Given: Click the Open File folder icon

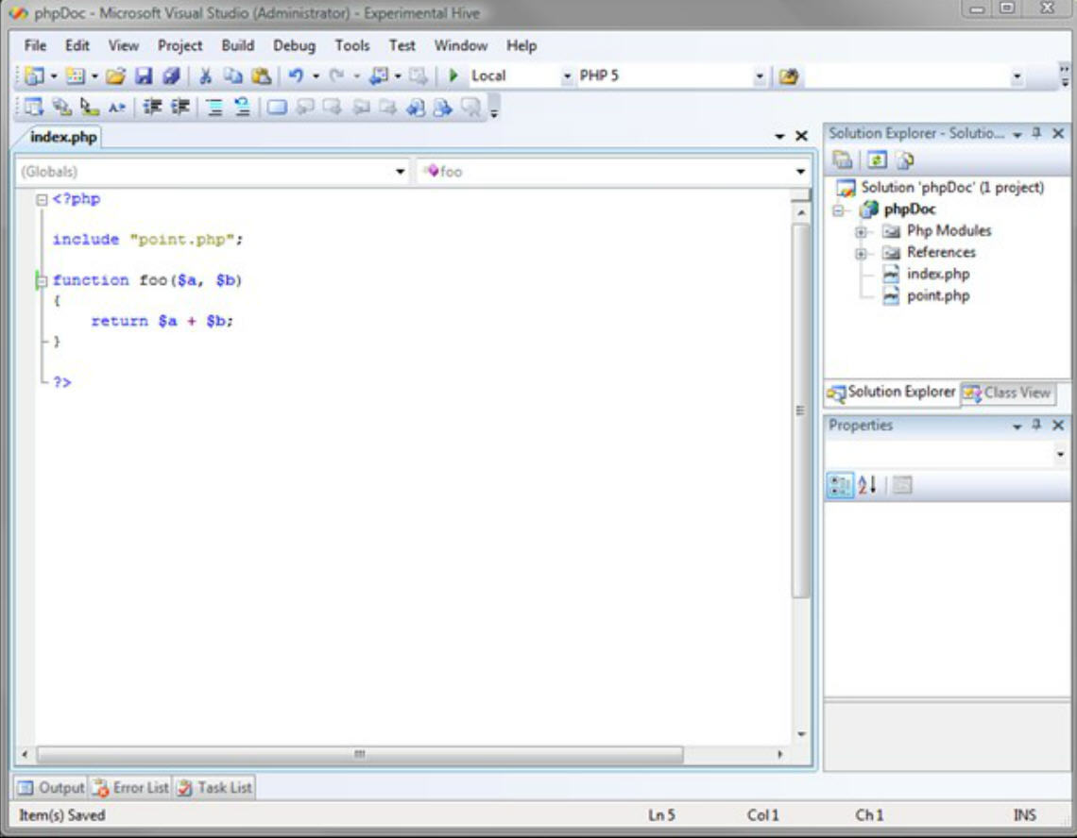Looking at the screenshot, I should tap(115, 76).
